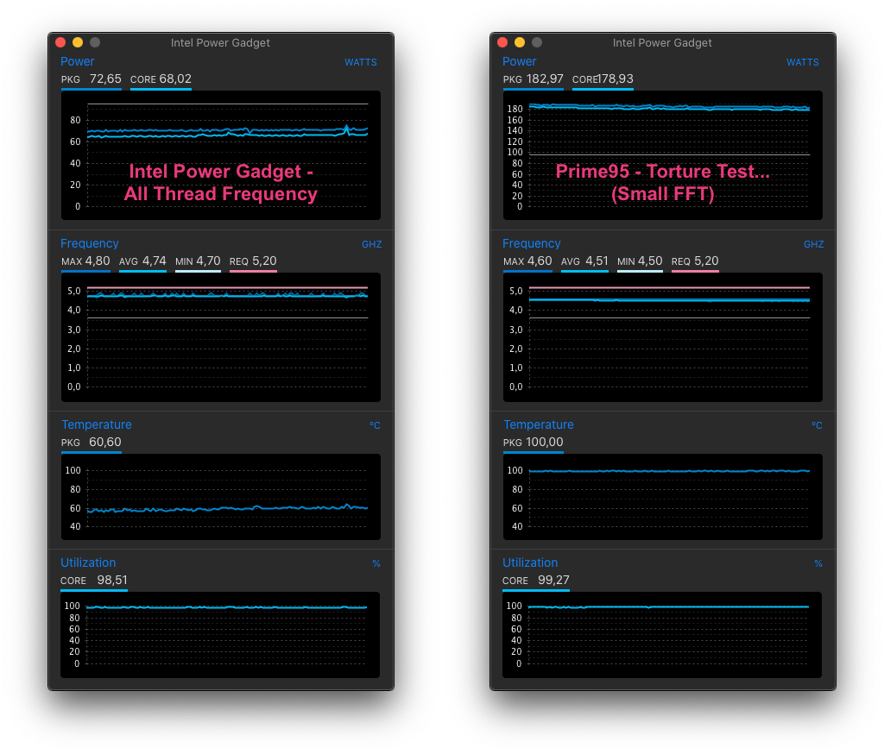This screenshot has height=754, width=884.
Task: Click AVG frequency value 4,51
Action: [x=597, y=261]
